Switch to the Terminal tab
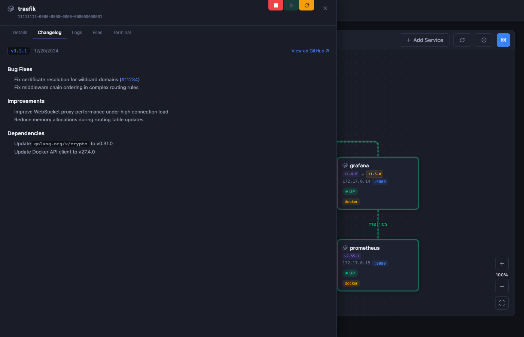Image resolution: width=524 pixels, height=337 pixels. tap(122, 33)
